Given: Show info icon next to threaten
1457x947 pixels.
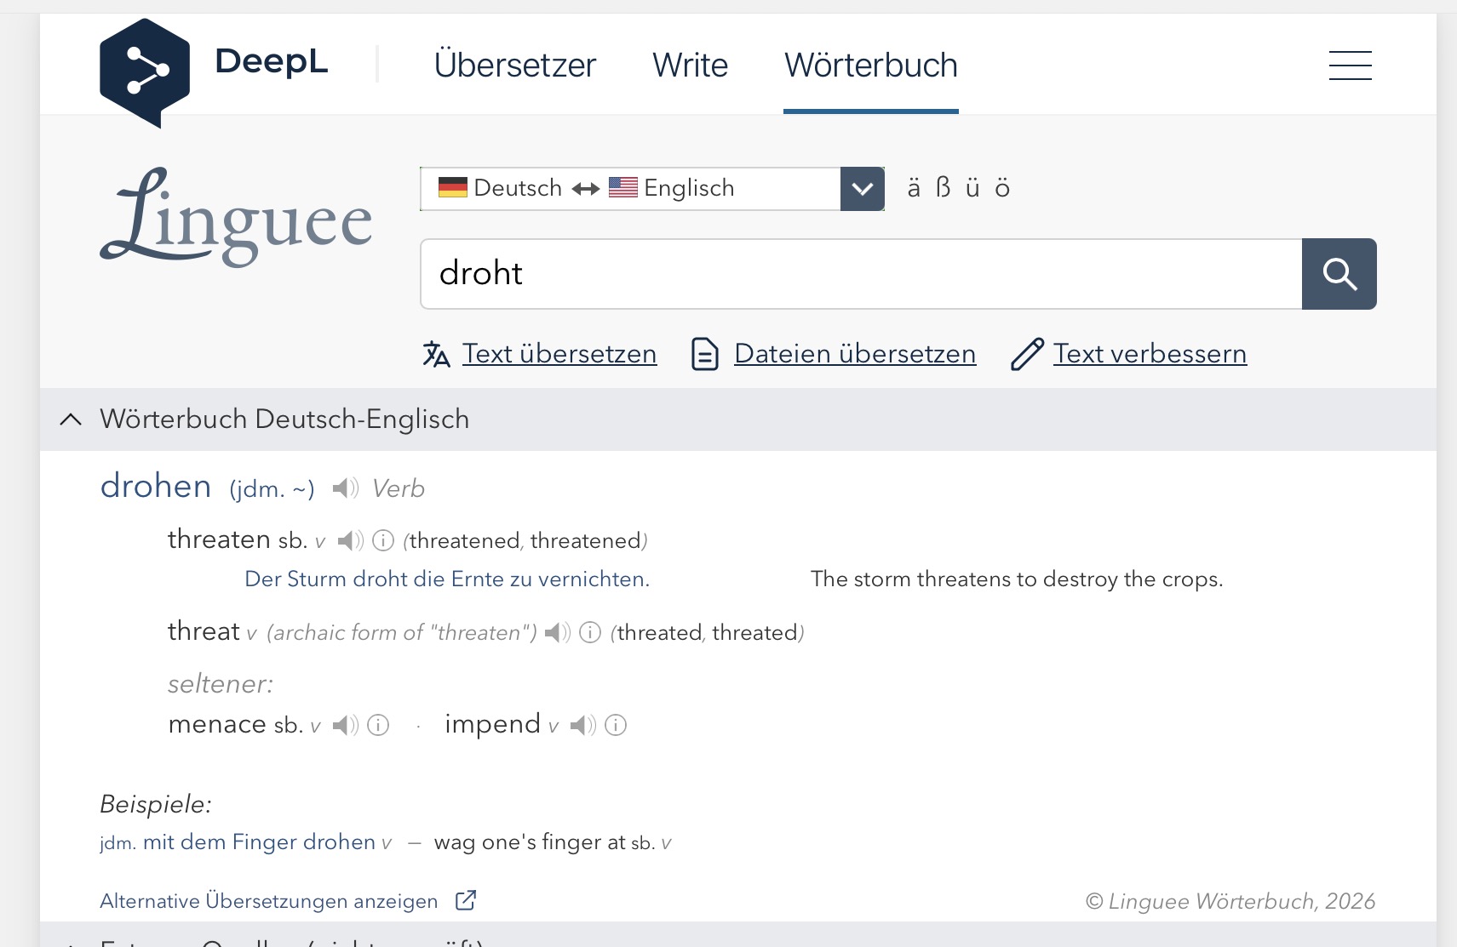Looking at the screenshot, I should tap(383, 540).
